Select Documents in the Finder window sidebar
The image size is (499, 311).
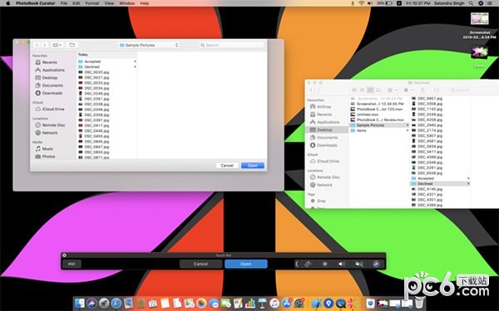point(324,138)
